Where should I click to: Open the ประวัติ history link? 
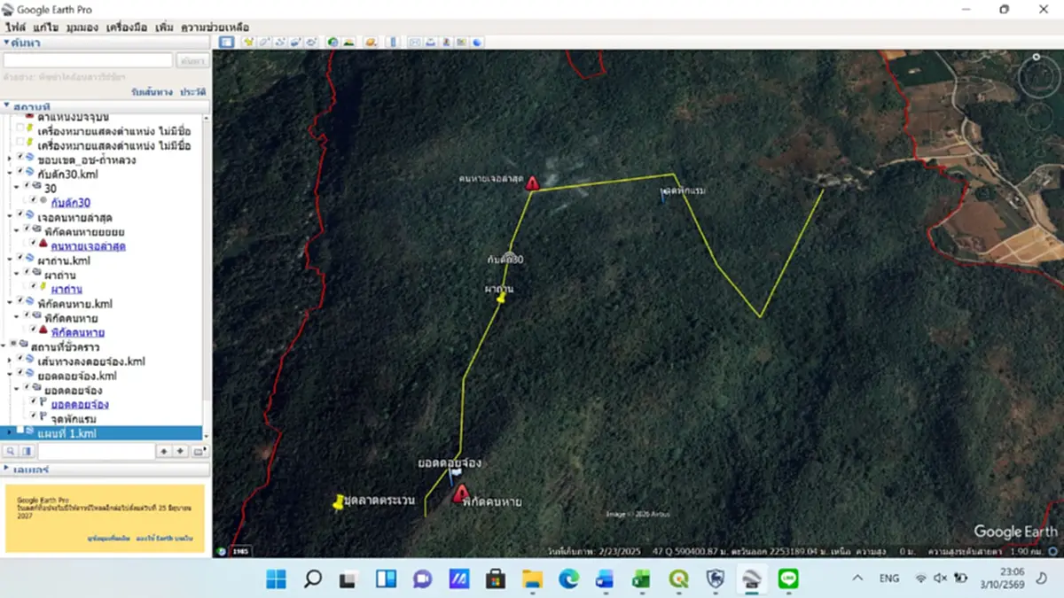click(193, 92)
